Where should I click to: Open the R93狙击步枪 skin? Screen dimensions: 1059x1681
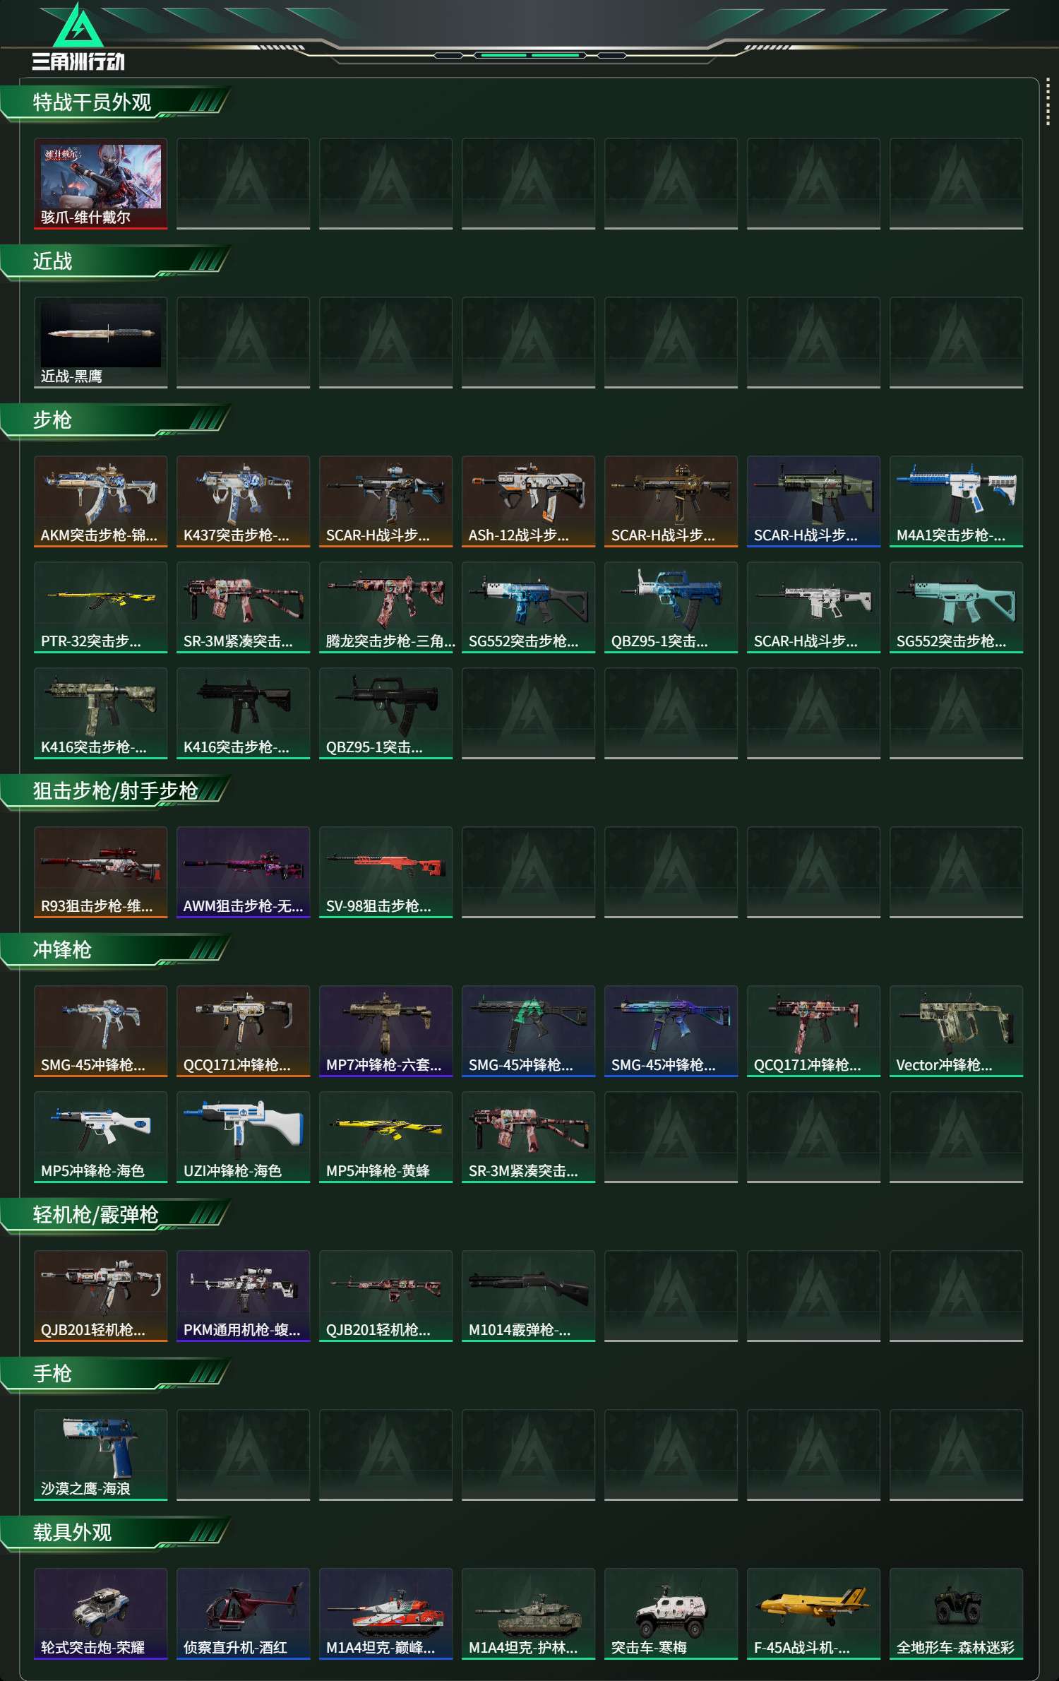pos(100,872)
